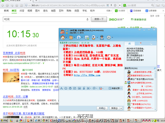Expand the dropdown next to webcam icon
Image resolution: width=165 pixels, height=123 pixels.
pyautogui.click(x=97, y=38)
